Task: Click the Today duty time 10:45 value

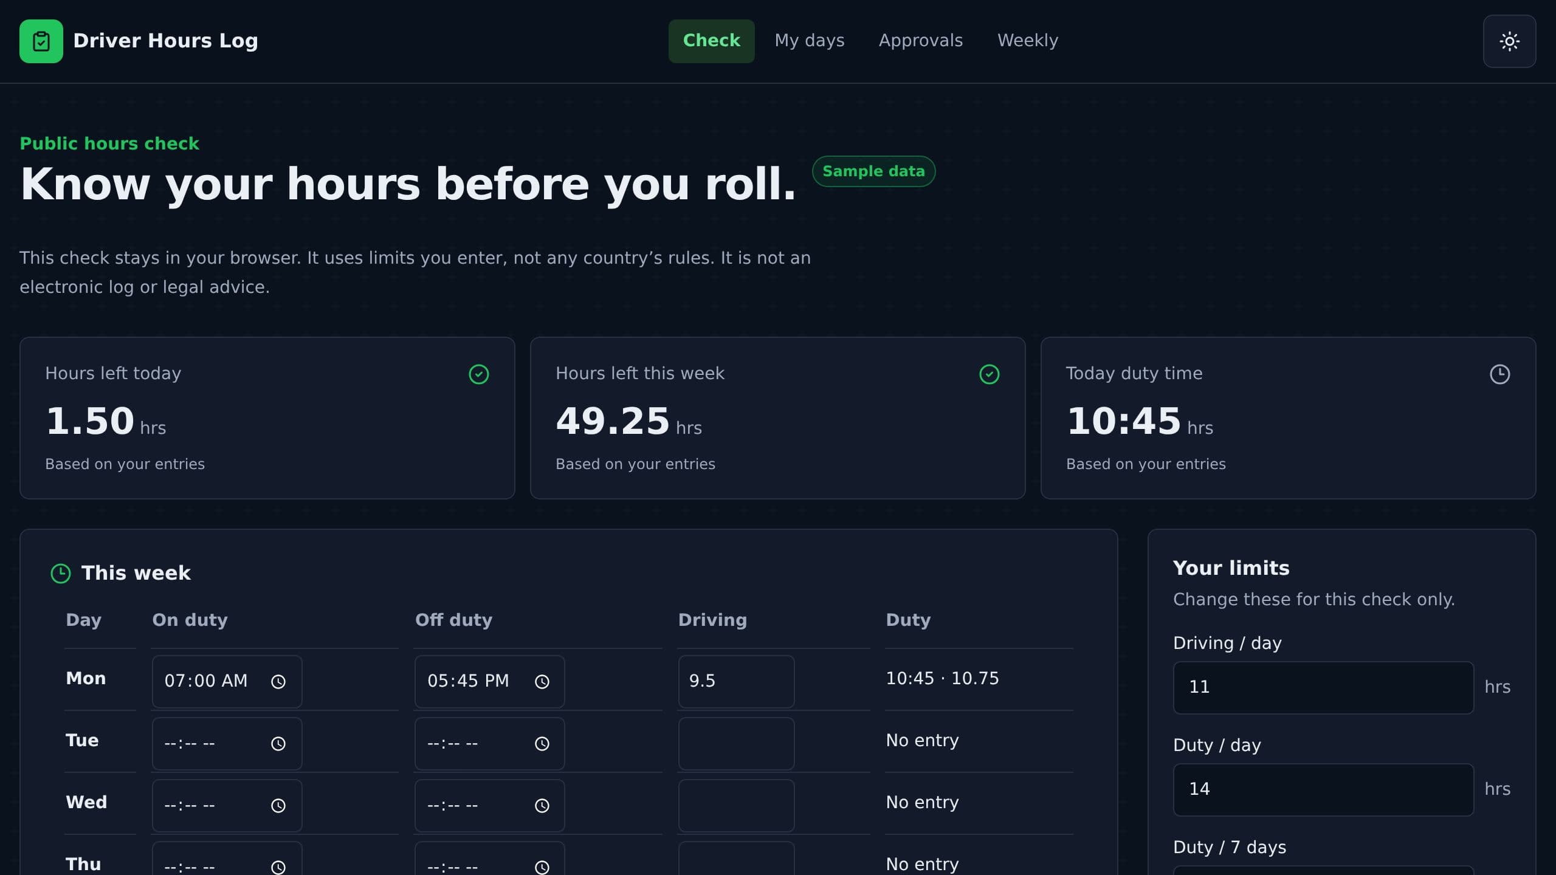Action: [x=1124, y=421]
